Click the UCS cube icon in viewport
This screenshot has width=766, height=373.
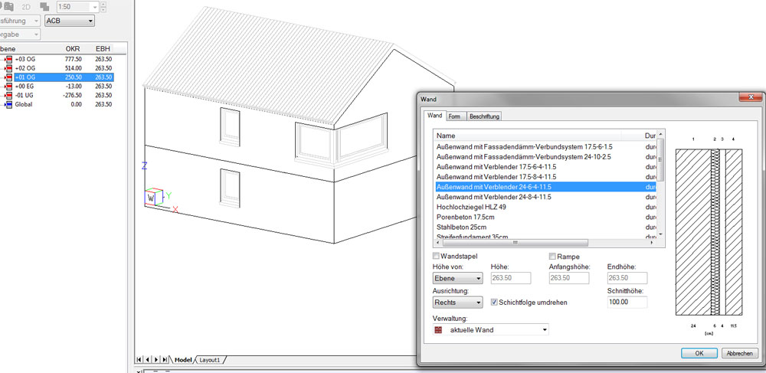point(153,198)
